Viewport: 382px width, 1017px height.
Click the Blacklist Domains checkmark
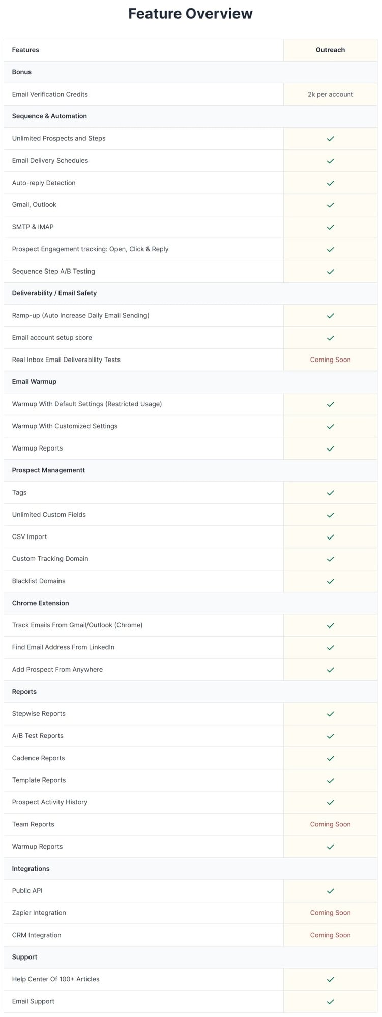(x=330, y=581)
